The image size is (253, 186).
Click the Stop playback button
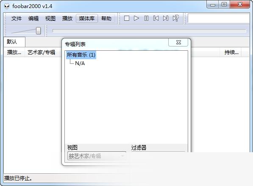pos(127,18)
